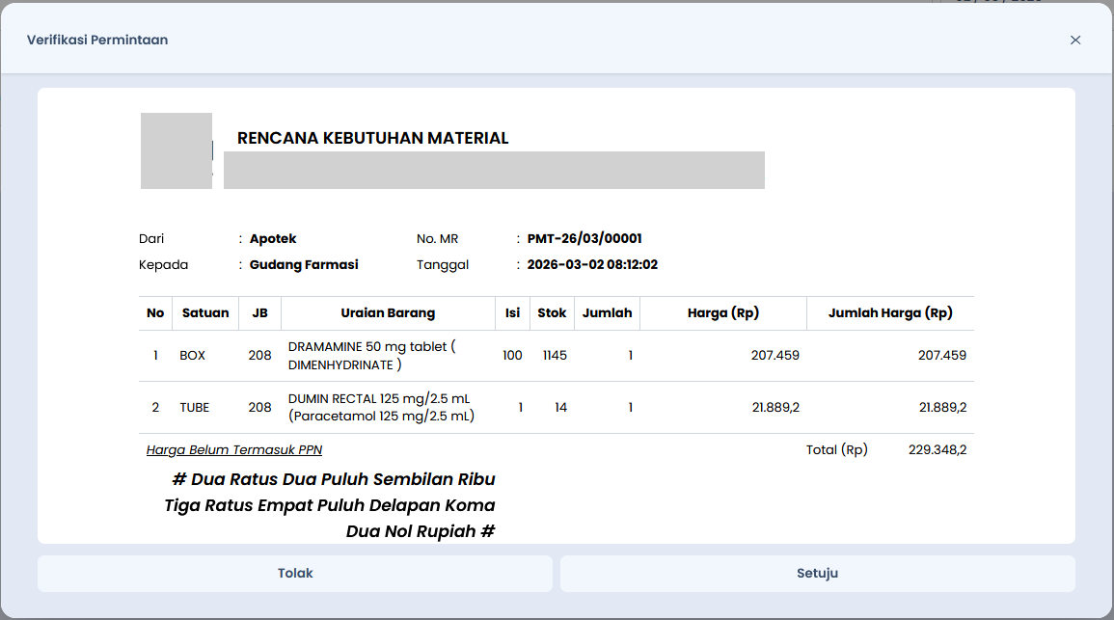The width and height of the screenshot is (1114, 620).
Task: Select date 2026-03-02 08:12:02
Action: click(x=592, y=265)
